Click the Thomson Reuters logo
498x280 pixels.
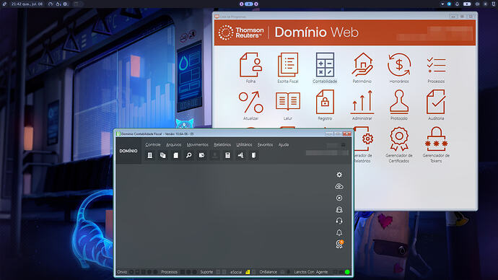coord(241,32)
